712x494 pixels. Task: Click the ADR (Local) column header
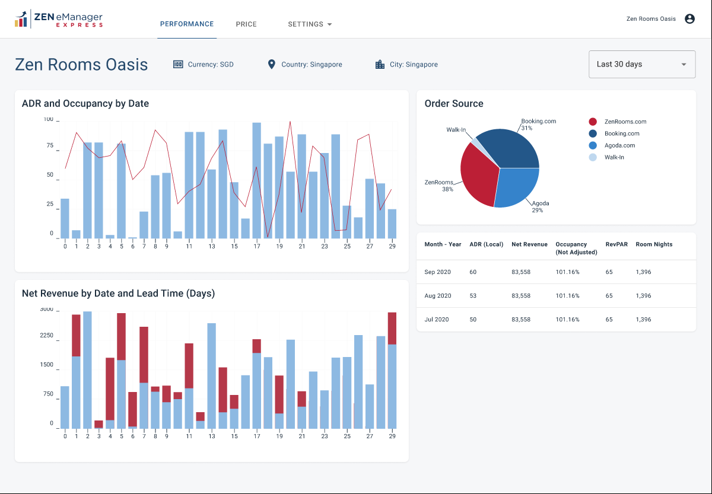pos(486,244)
